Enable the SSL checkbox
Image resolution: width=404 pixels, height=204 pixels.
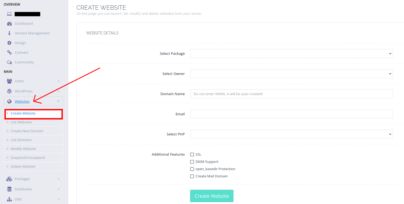pos(192,154)
